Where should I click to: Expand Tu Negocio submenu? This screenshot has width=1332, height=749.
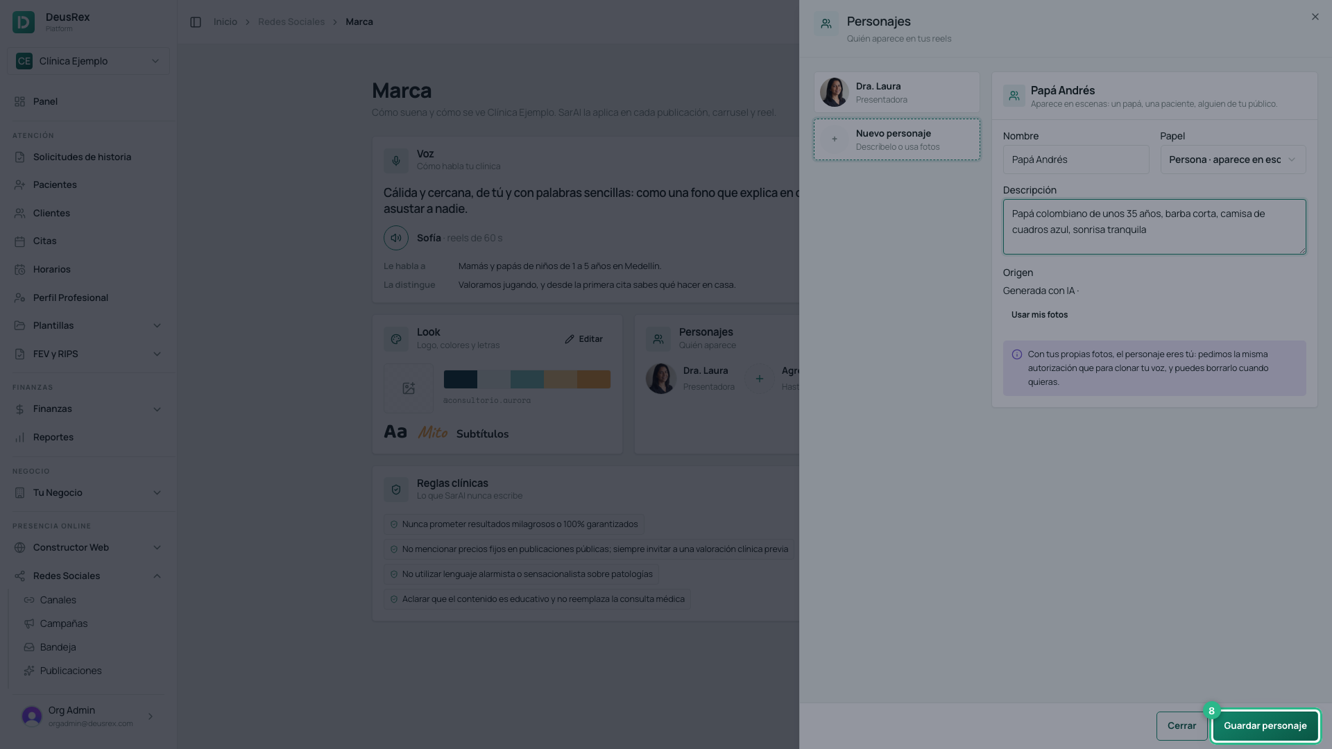click(88, 492)
